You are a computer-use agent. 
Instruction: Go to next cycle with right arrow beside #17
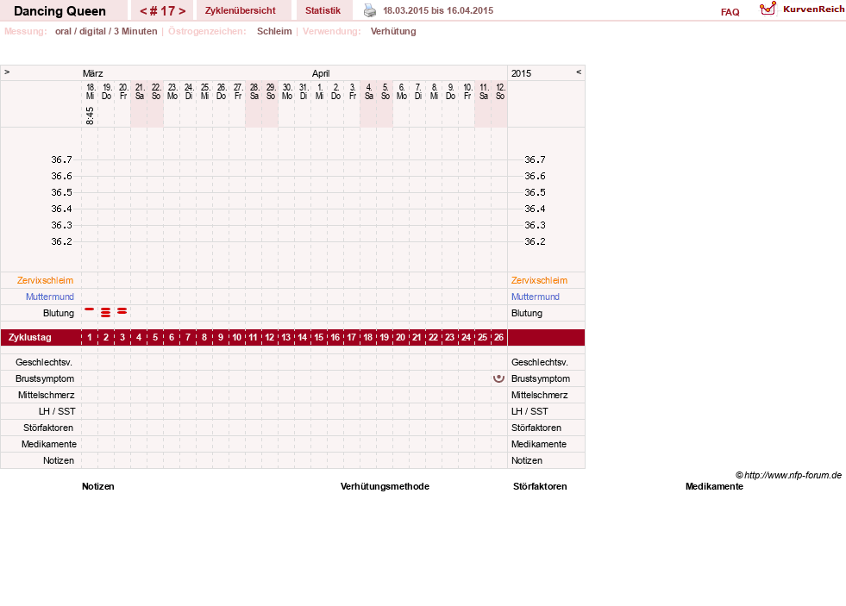tap(182, 11)
